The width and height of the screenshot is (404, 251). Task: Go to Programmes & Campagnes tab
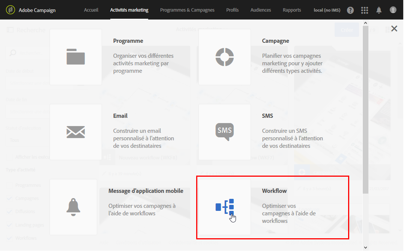187,10
